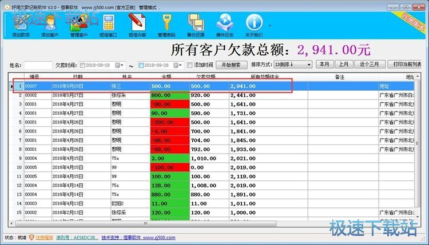Filter by 上月 last month

click(344, 65)
